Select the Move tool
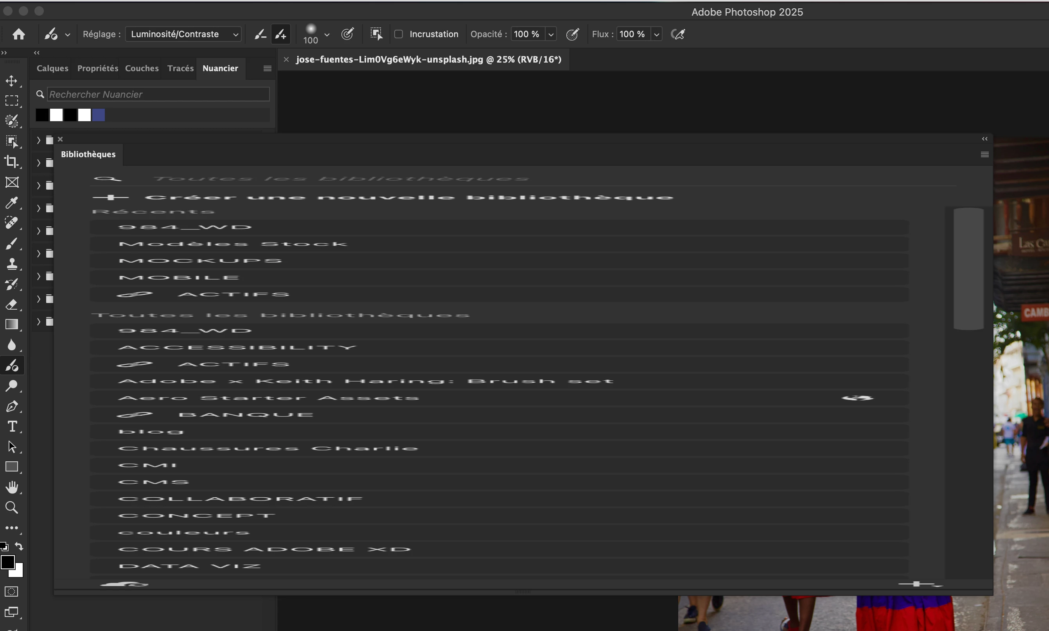 click(11, 81)
